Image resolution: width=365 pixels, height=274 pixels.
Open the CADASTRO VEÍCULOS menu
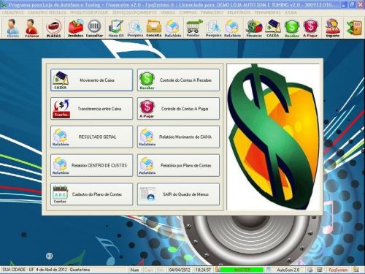(x=47, y=12)
